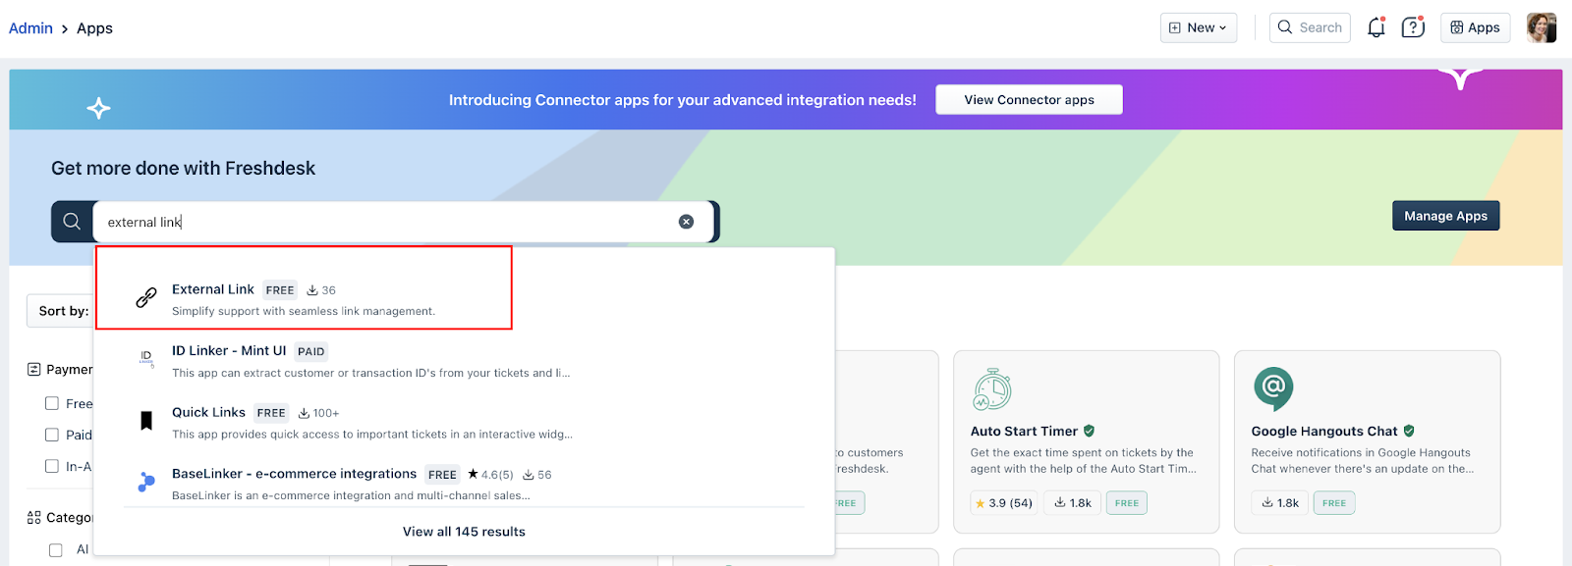The image size is (1572, 566).
Task: Click the Payment filter section icon
Action: 34,370
